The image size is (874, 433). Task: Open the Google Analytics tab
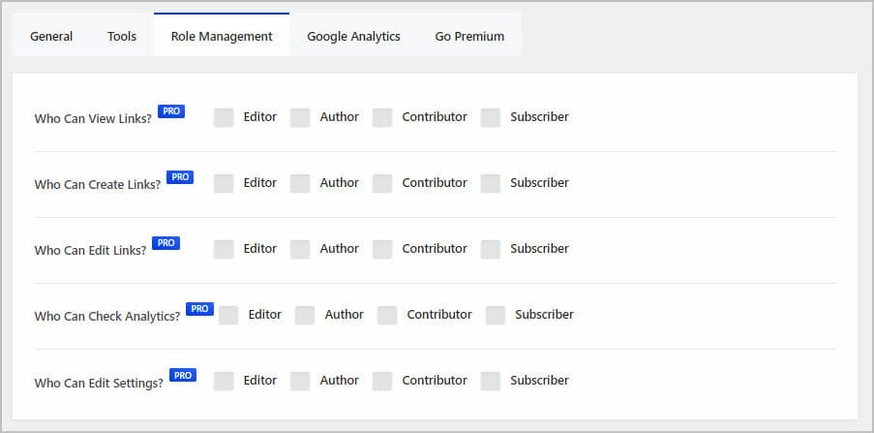pyautogui.click(x=353, y=36)
